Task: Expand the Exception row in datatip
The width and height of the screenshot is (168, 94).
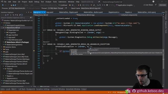Action: [x=71, y=50]
